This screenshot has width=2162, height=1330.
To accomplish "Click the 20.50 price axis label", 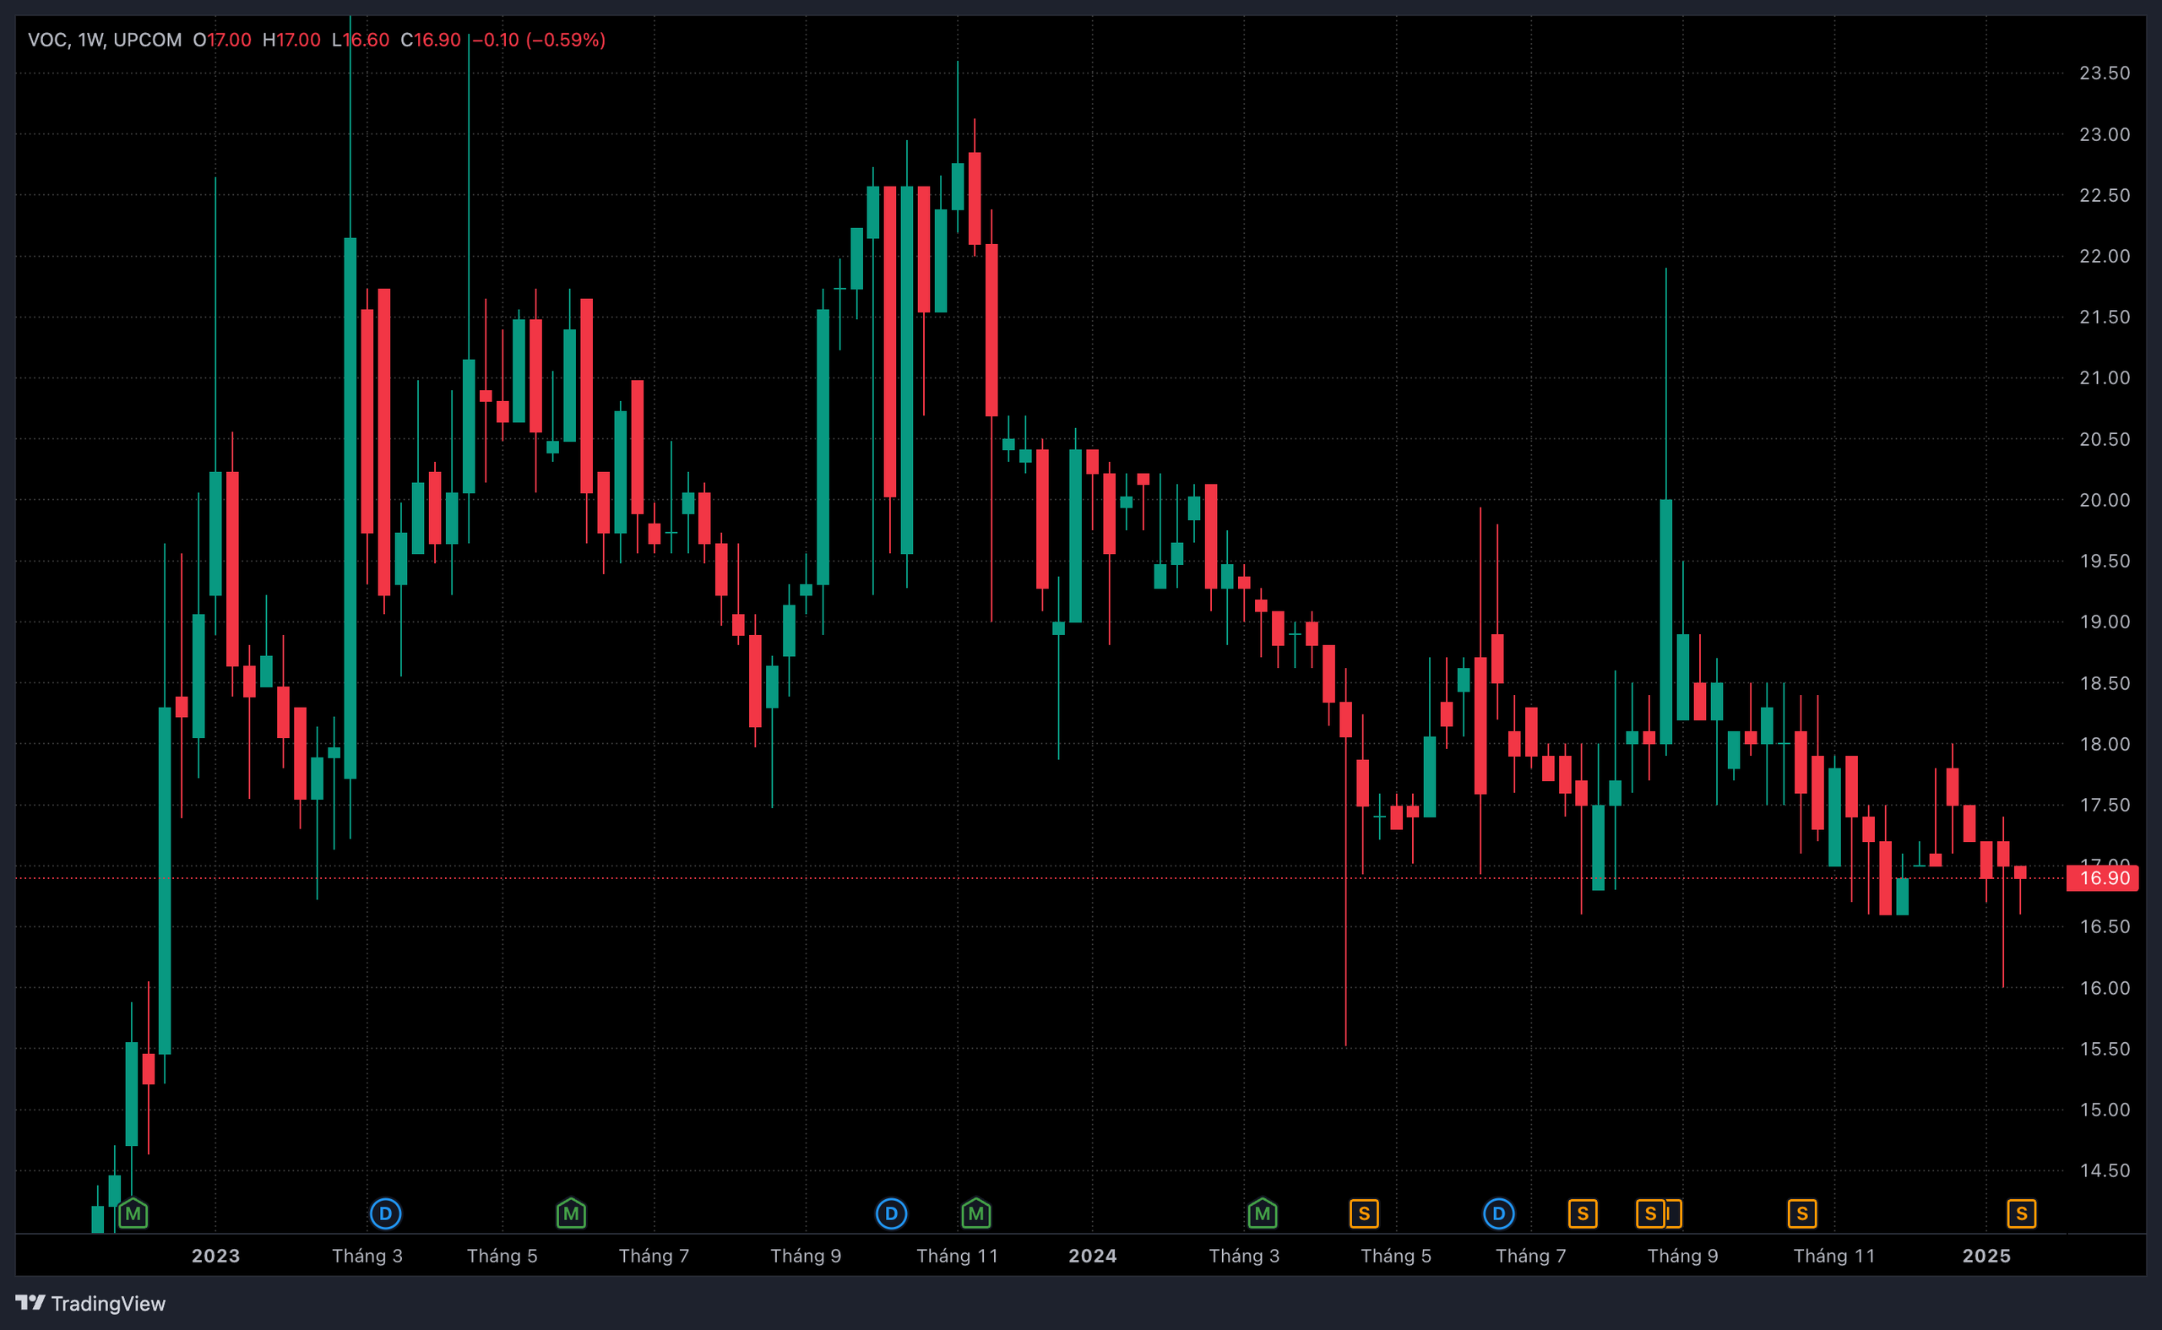I will point(2105,439).
